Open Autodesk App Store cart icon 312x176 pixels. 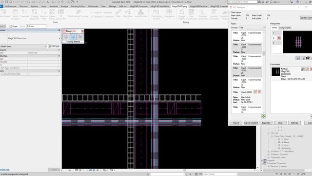pos(292,2)
